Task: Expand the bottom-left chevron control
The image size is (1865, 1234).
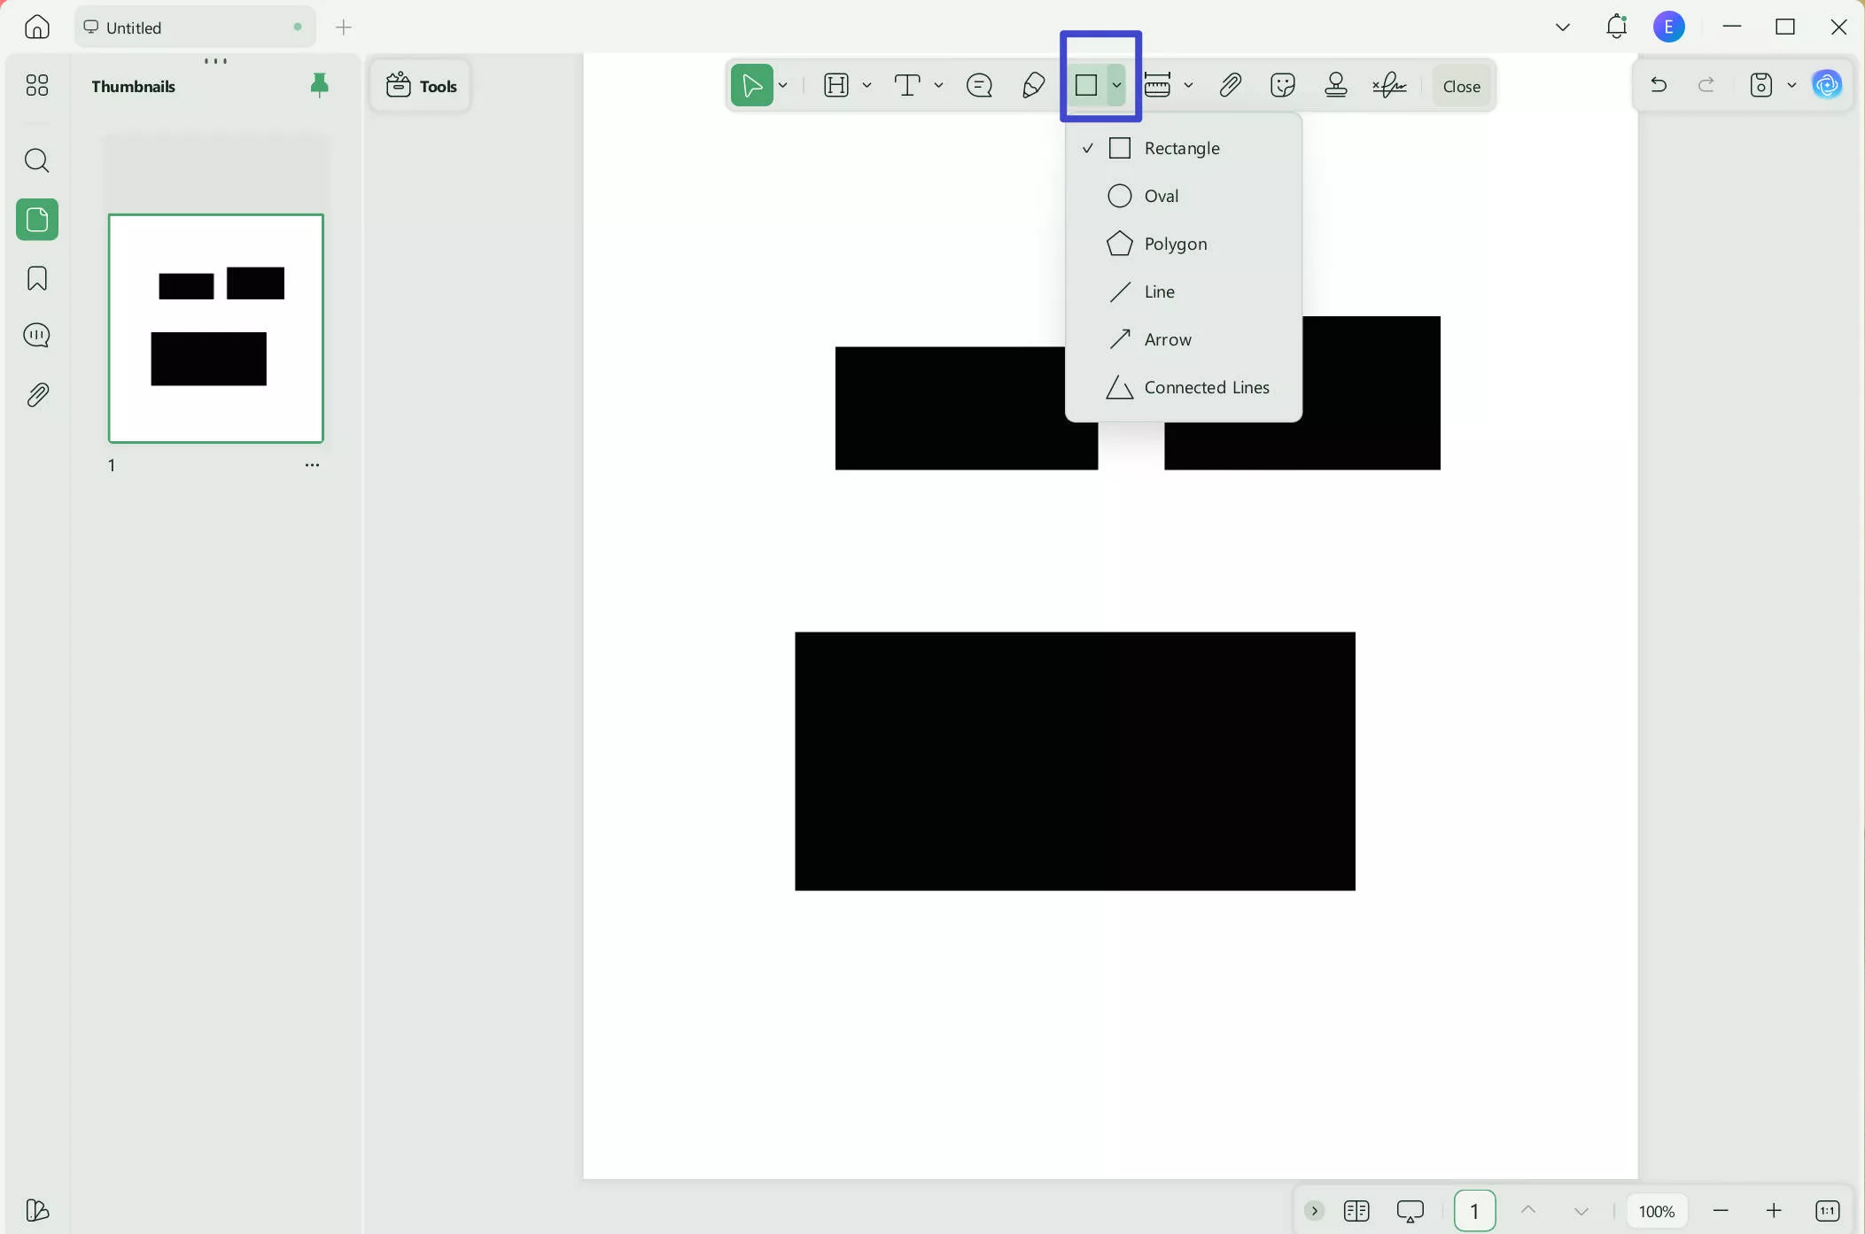Action: [1314, 1210]
